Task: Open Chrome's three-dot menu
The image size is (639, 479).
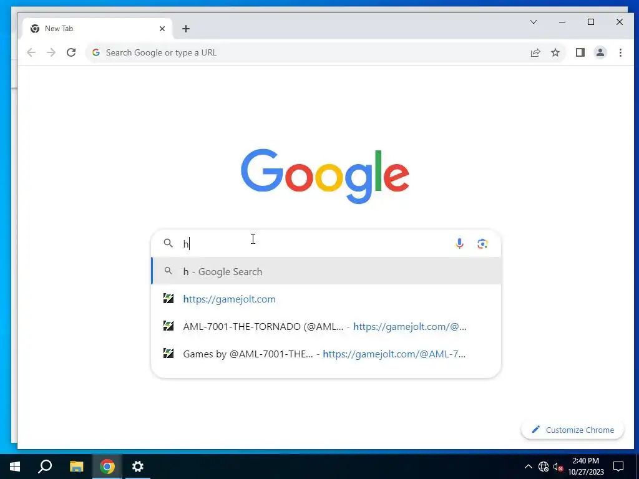Action: point(620,52)
